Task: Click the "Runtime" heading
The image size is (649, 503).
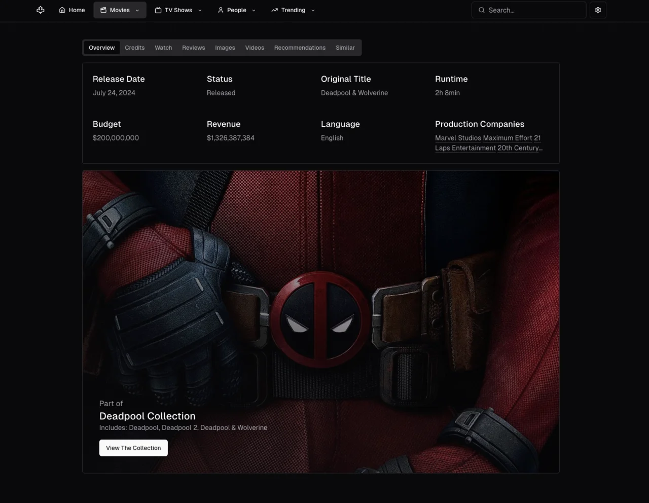Action: (x=451, y=79)
